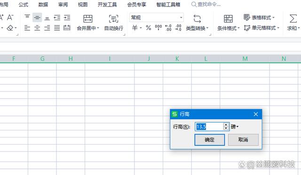The image size is (301, 175).
Task: Expand the conditional formatting dropdown arrow
Action: 238,28
